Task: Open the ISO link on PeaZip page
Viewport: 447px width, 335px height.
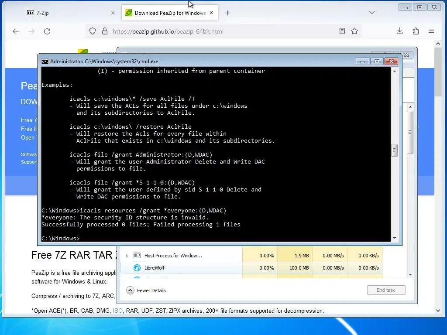Action: pyautogui.click(x=117, y=311)
